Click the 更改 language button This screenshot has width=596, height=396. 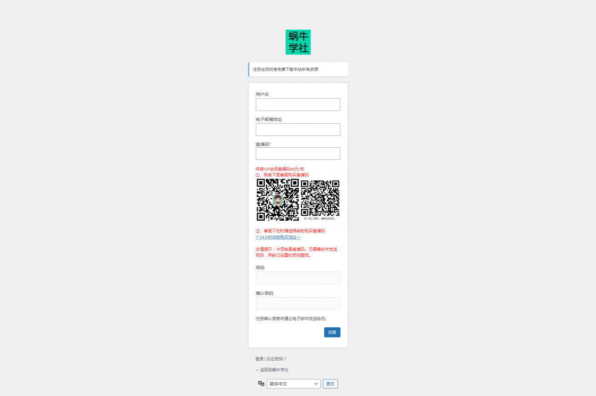tap(330, 384)
